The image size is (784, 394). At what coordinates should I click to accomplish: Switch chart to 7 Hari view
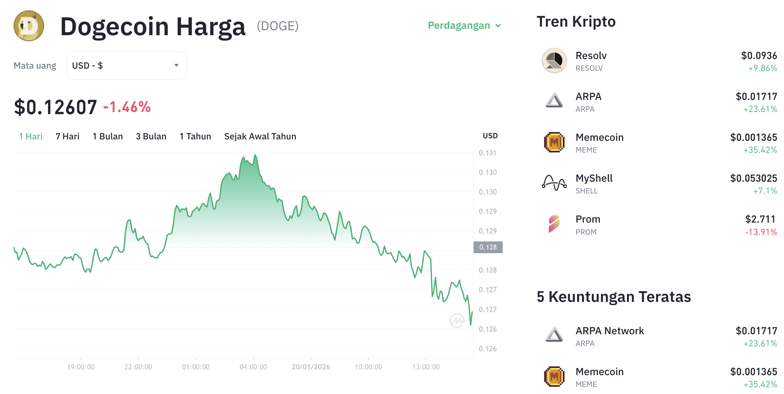(67, 136)
